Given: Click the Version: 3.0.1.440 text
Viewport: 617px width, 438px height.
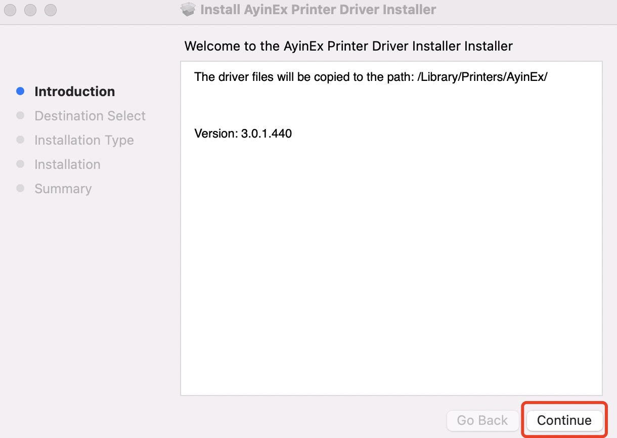Looking at the screenshot, I should [x=243, y=134].
